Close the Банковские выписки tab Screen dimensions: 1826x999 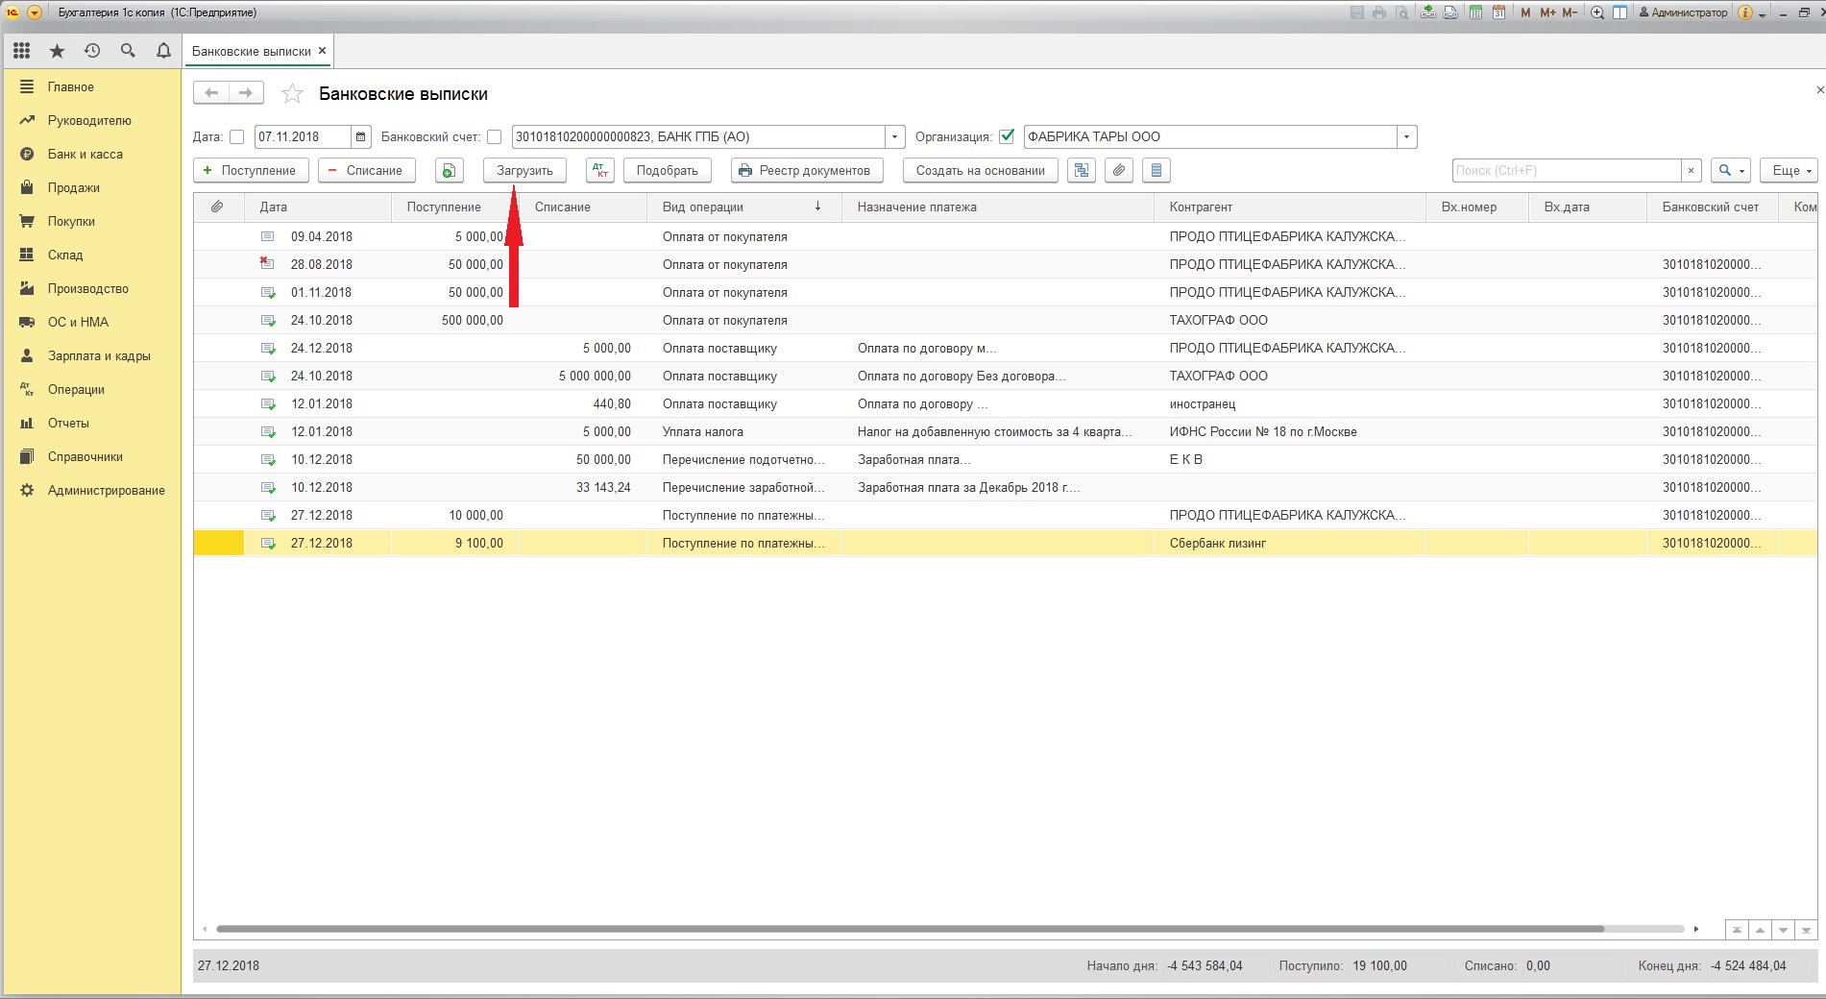[x=323, y=51]
